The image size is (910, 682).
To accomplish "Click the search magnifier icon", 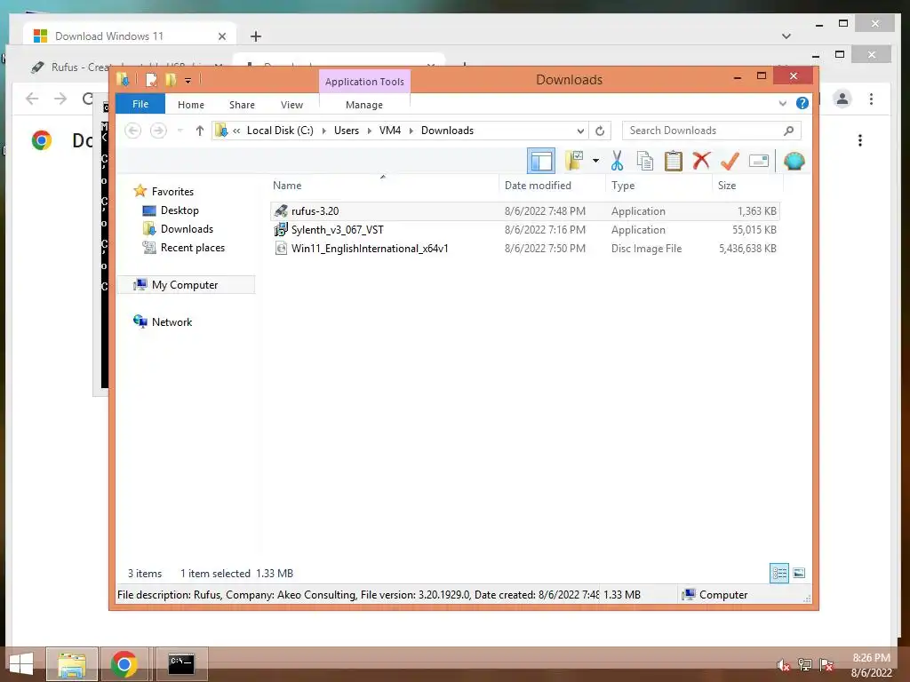I will 788,131.
